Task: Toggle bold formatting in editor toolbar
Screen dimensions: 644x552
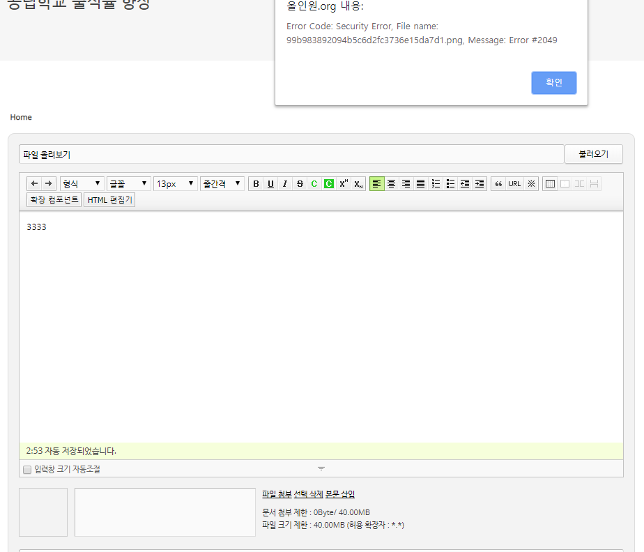Action: pos(256,184)
